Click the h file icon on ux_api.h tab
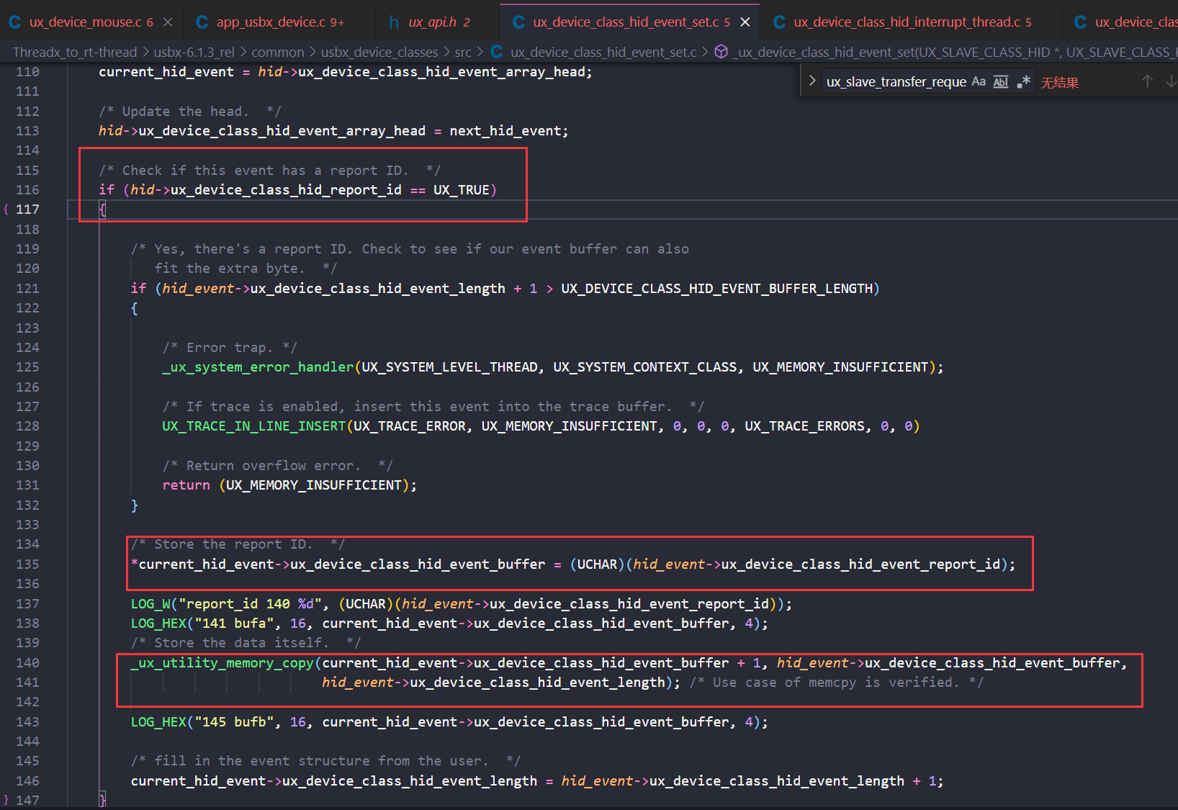 (x=394, y=22)
